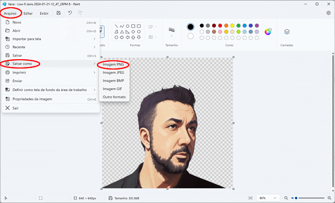Select the right arrow shape
This screenshot has width=335, height=203.
122,38
